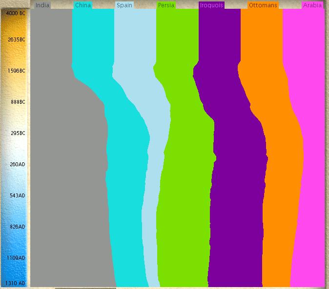Click the Arabia civilization label

(x=312, y=5)
